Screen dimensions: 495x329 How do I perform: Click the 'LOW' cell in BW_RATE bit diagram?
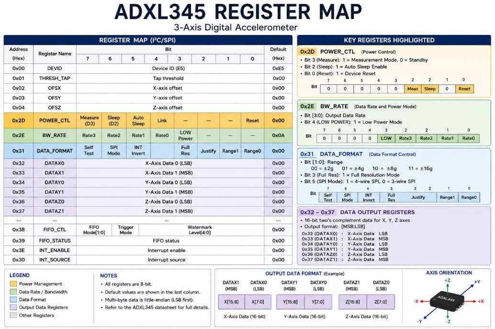click(386, 138)
